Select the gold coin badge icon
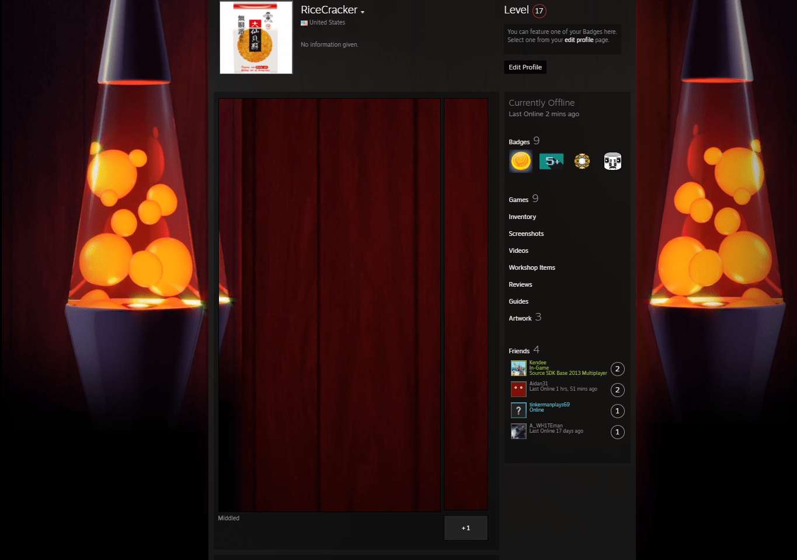The width and height of the screenshot is (797, 560). [521, 161]
